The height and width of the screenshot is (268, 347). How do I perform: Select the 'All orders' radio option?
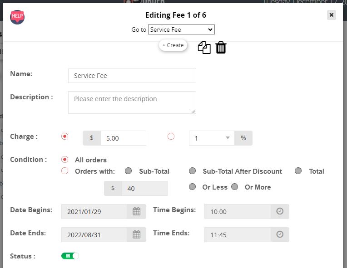pos(65,160)
